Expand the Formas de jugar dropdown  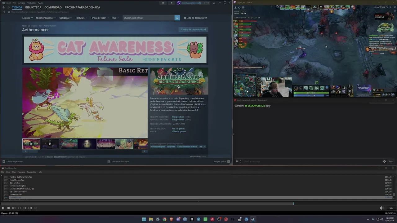point(99,18)
